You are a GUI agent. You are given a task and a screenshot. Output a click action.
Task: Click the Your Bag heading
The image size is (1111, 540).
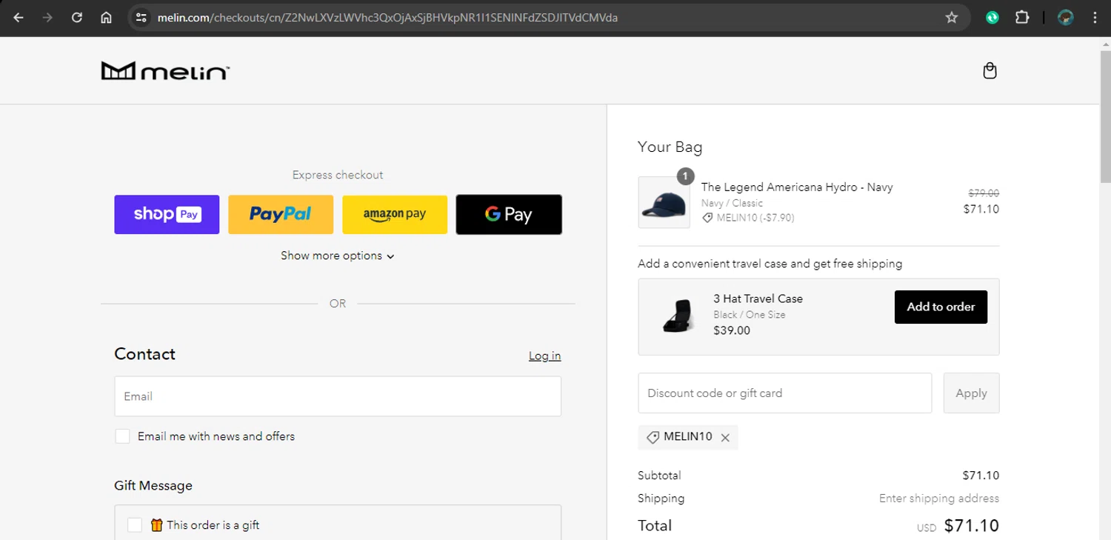670,147
